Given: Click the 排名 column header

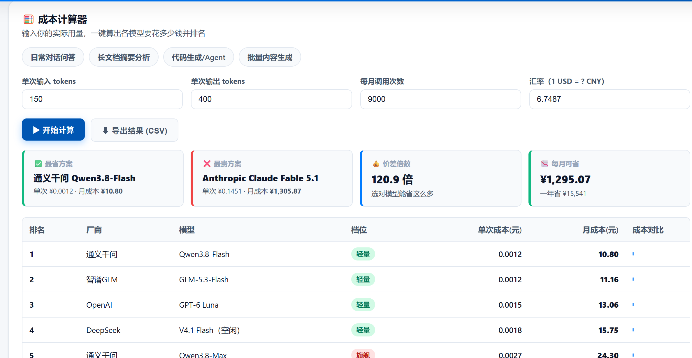Looking at the screenshot, I should pyautogui.click(x=37, y=230).
